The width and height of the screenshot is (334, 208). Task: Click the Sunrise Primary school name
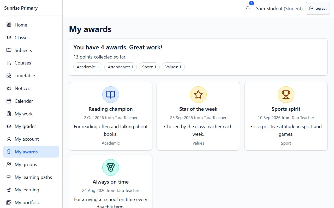point(21,8)
